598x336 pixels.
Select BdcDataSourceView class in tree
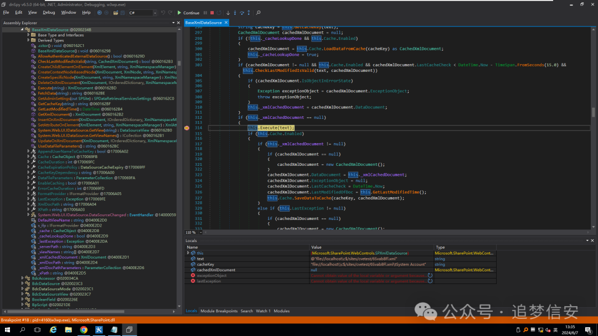click(61, 294)
